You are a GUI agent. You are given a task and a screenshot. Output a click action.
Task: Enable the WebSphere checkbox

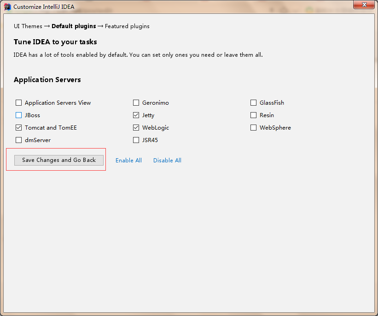[253, 128]
